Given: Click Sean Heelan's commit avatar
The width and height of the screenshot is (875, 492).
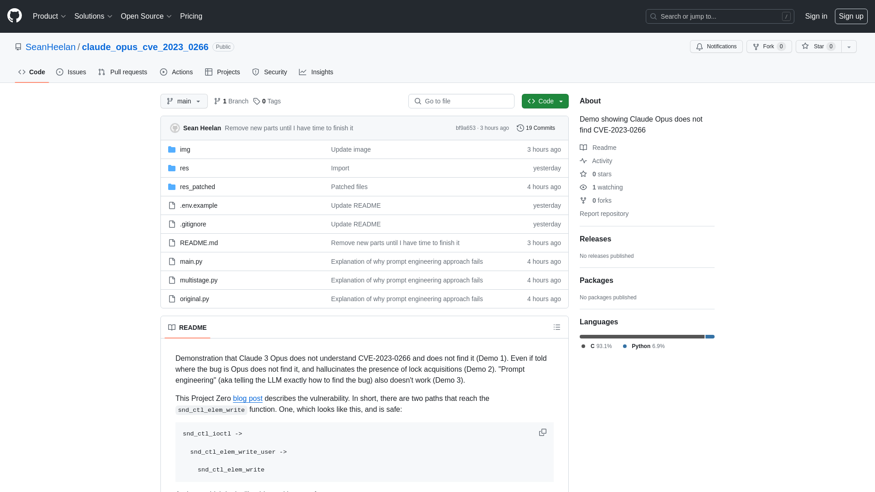Looking at the screenshot, I should tap(175, 128).
